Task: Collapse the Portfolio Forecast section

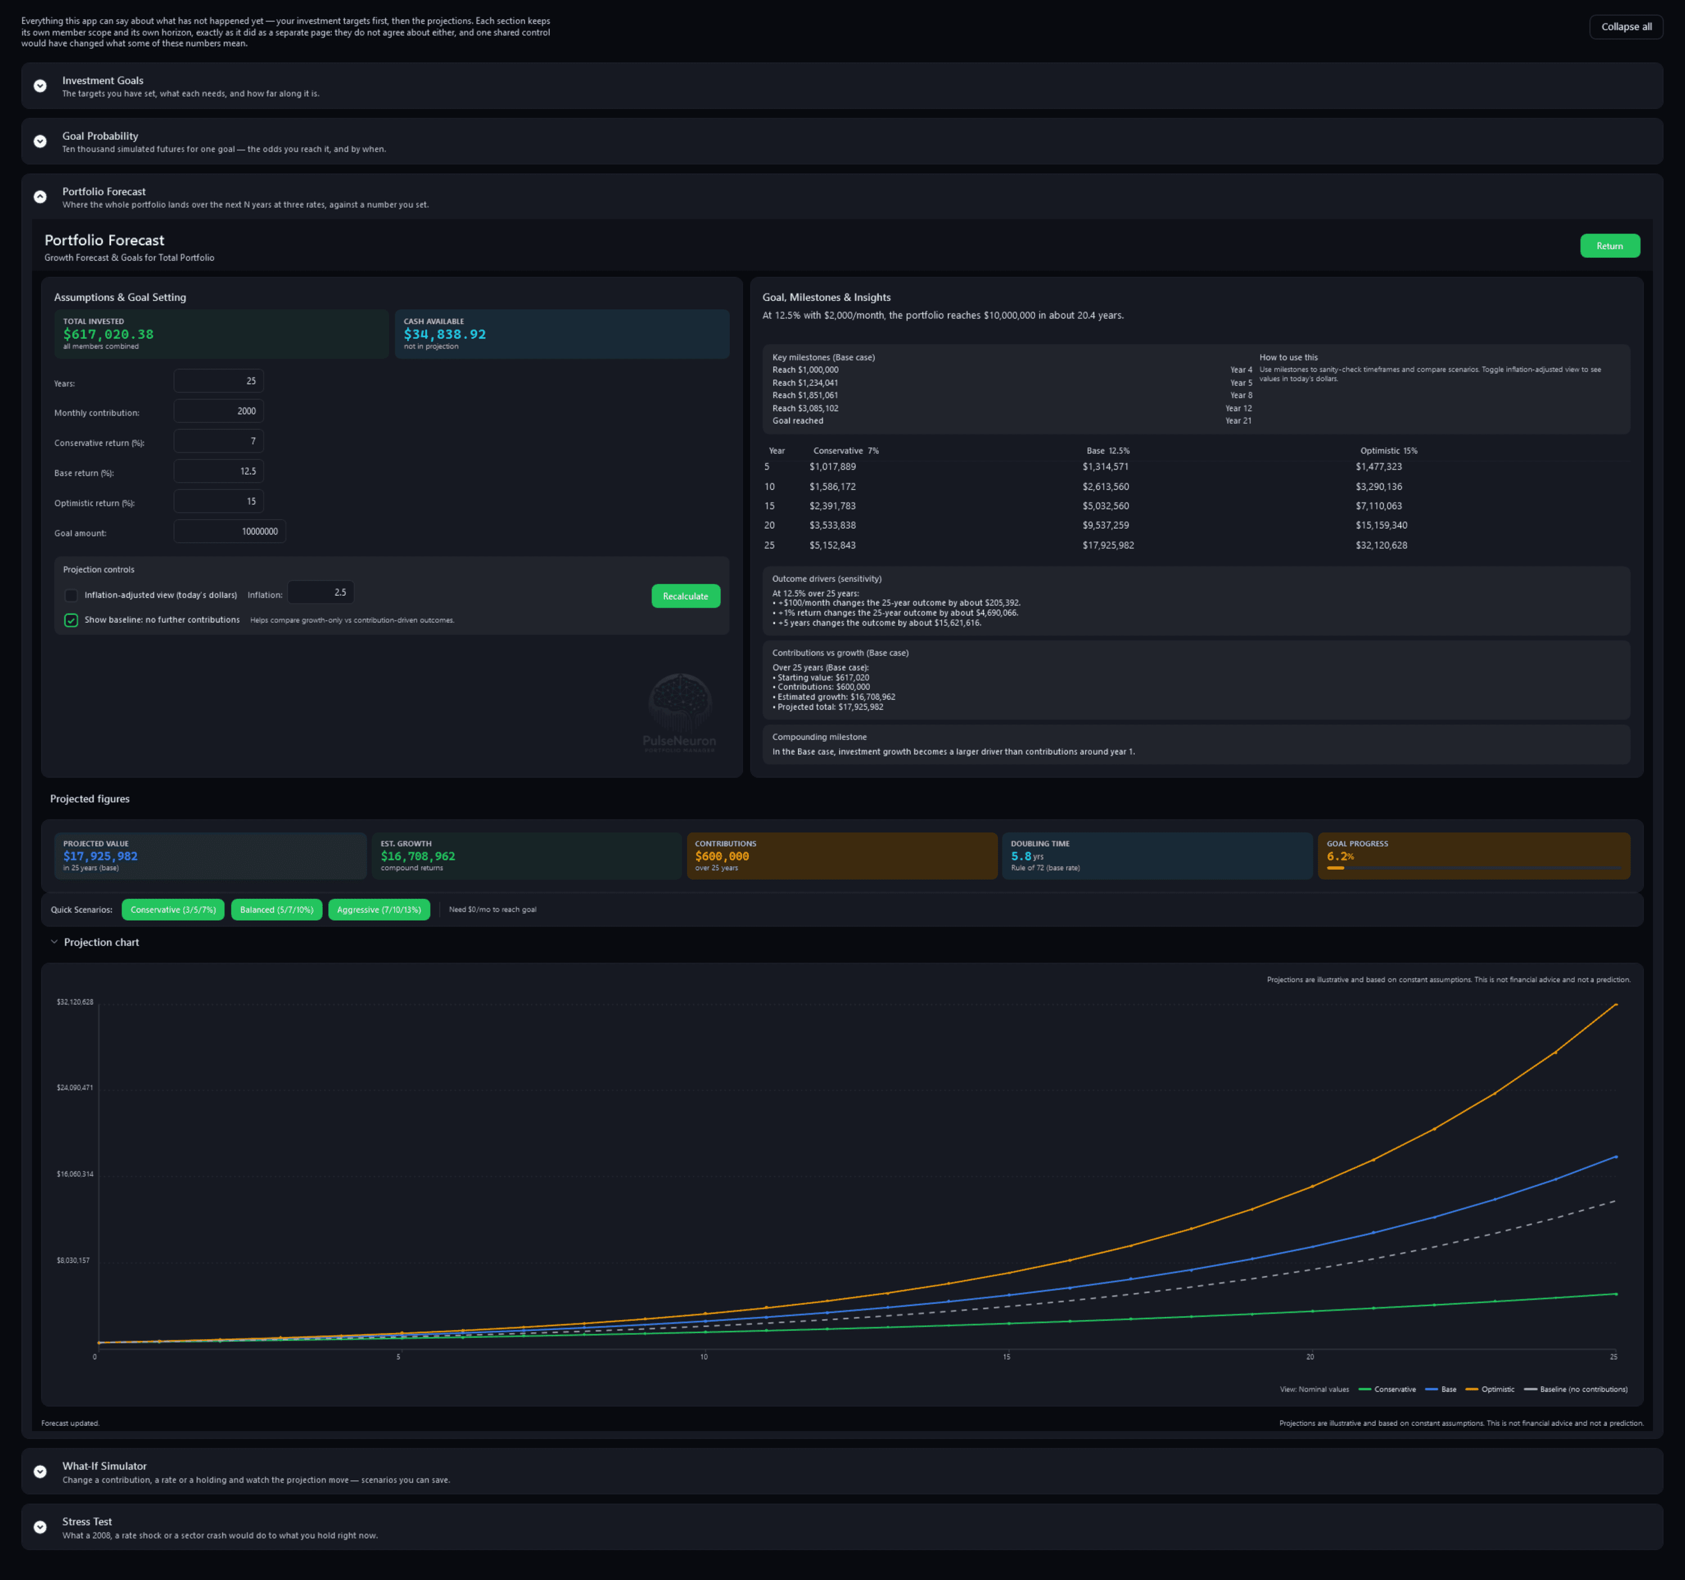Action: click(40, 197)
